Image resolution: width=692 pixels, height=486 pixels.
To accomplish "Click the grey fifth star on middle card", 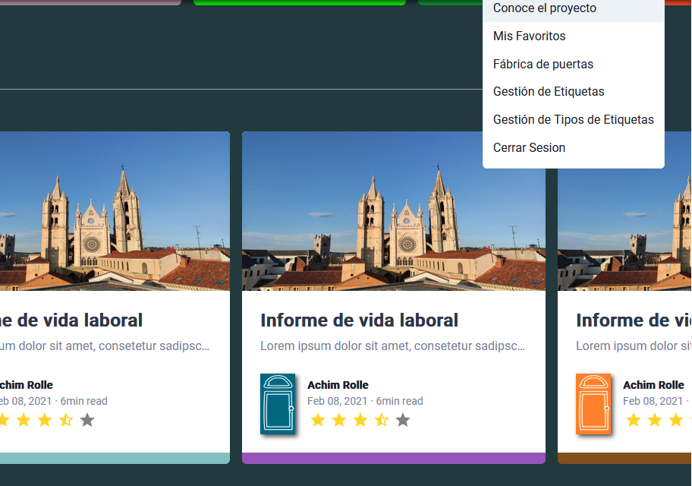I will pyautogui.click(x=402, y=420).
